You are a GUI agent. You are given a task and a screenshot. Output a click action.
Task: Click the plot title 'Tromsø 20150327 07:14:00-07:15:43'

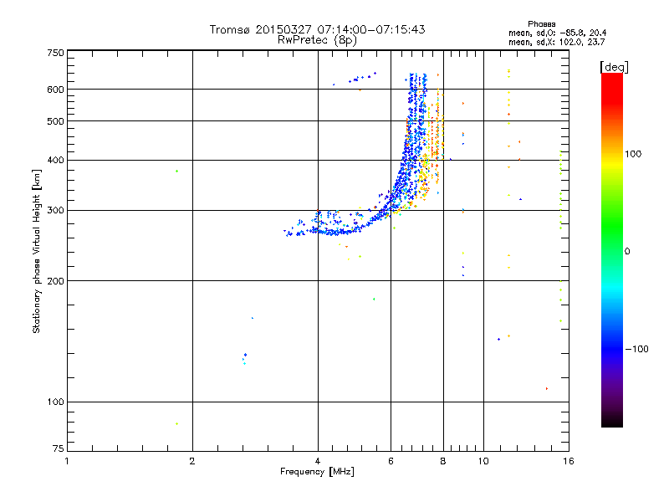(x=317, y=29)
